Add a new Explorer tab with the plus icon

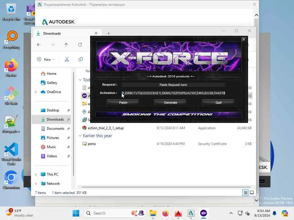pos(109,34)
